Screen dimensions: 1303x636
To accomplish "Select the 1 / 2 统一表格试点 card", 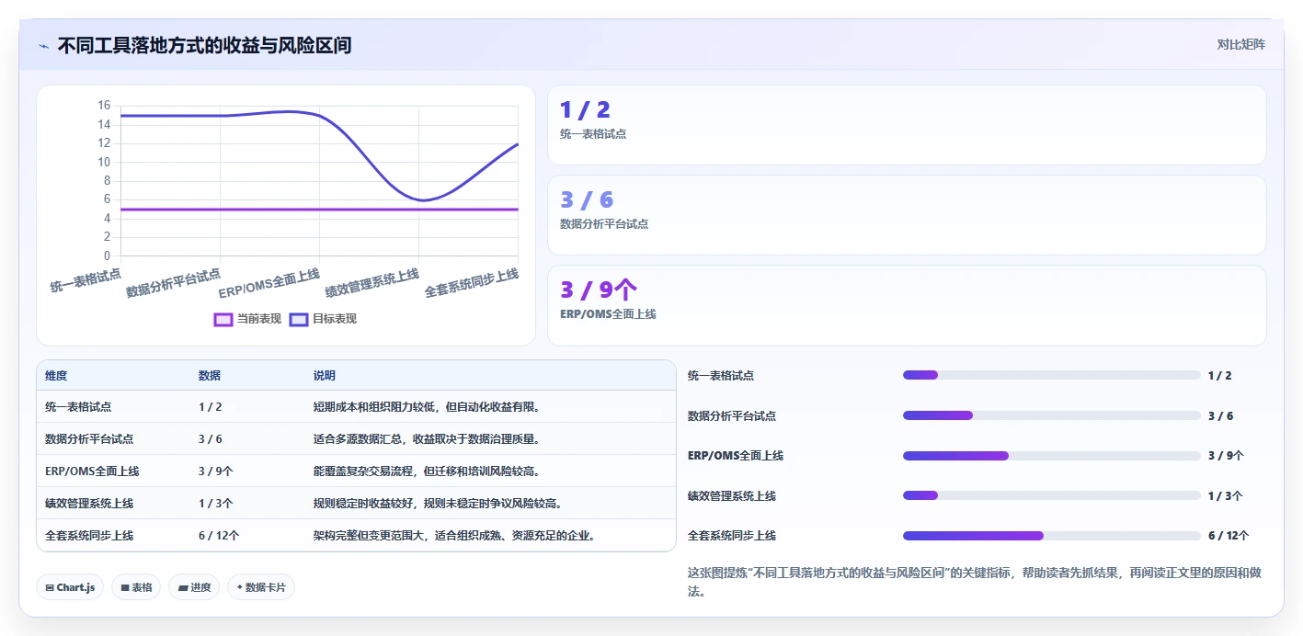I will pos(907,125).
